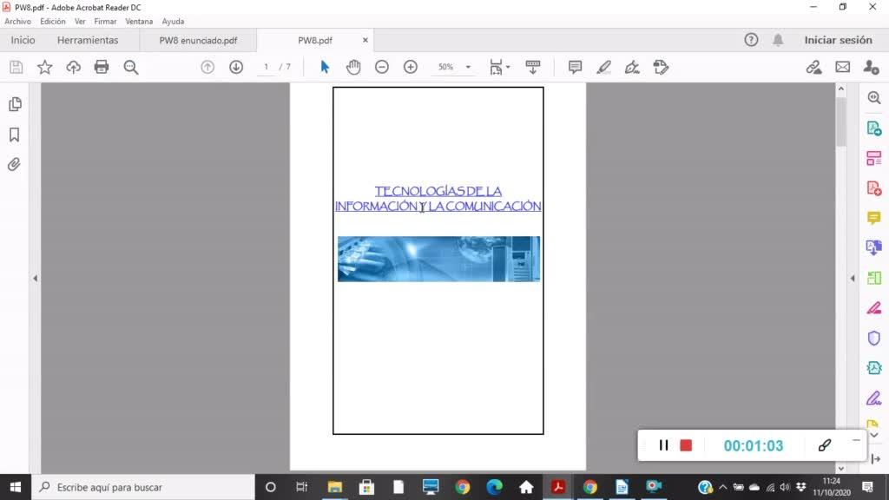Open the sign document tool
This screenshot has width=889, height=500.
632,67
